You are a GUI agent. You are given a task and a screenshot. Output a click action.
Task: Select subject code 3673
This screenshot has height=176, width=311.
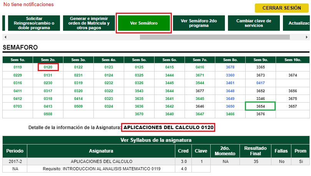[x=260, y=75]
